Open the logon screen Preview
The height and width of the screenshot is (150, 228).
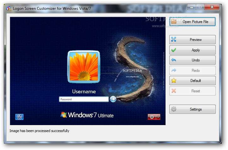[192, 39]
